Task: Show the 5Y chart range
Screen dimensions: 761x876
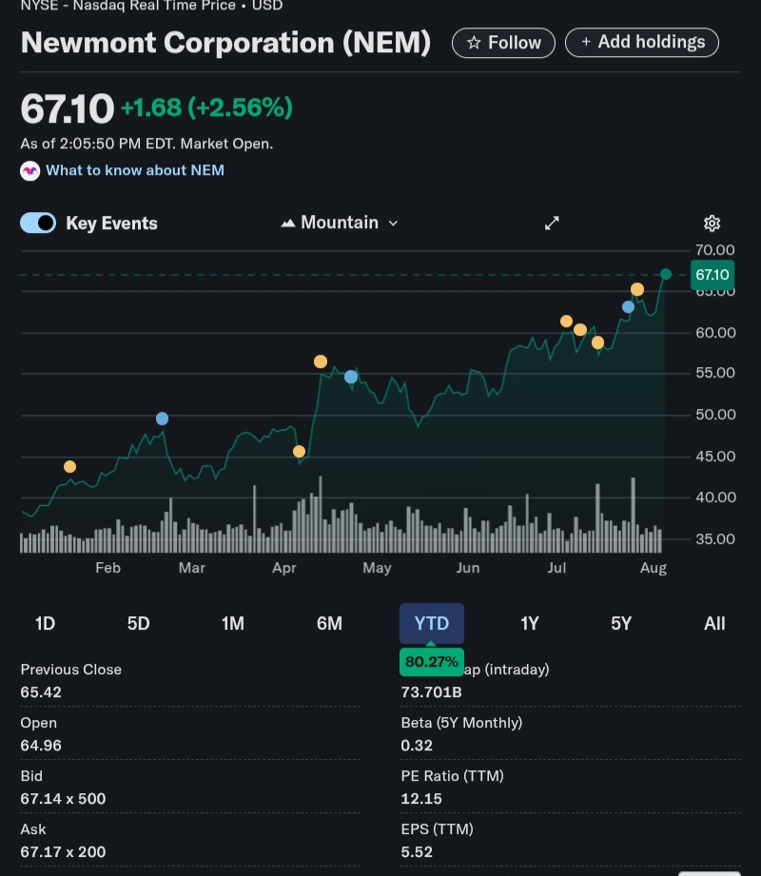Action: click(621, 624)
